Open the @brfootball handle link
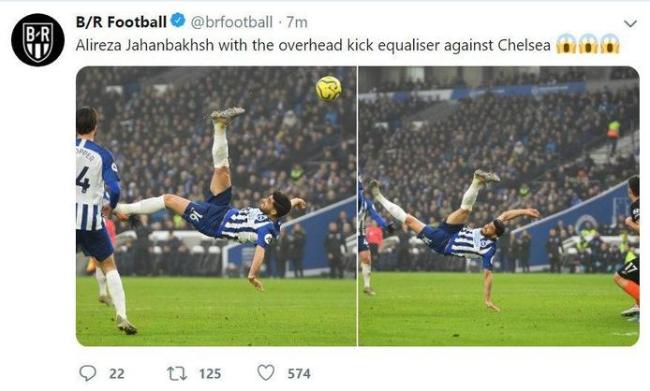Image resolution: width=650 pixels, height=391 pixels. click(232, 22)
